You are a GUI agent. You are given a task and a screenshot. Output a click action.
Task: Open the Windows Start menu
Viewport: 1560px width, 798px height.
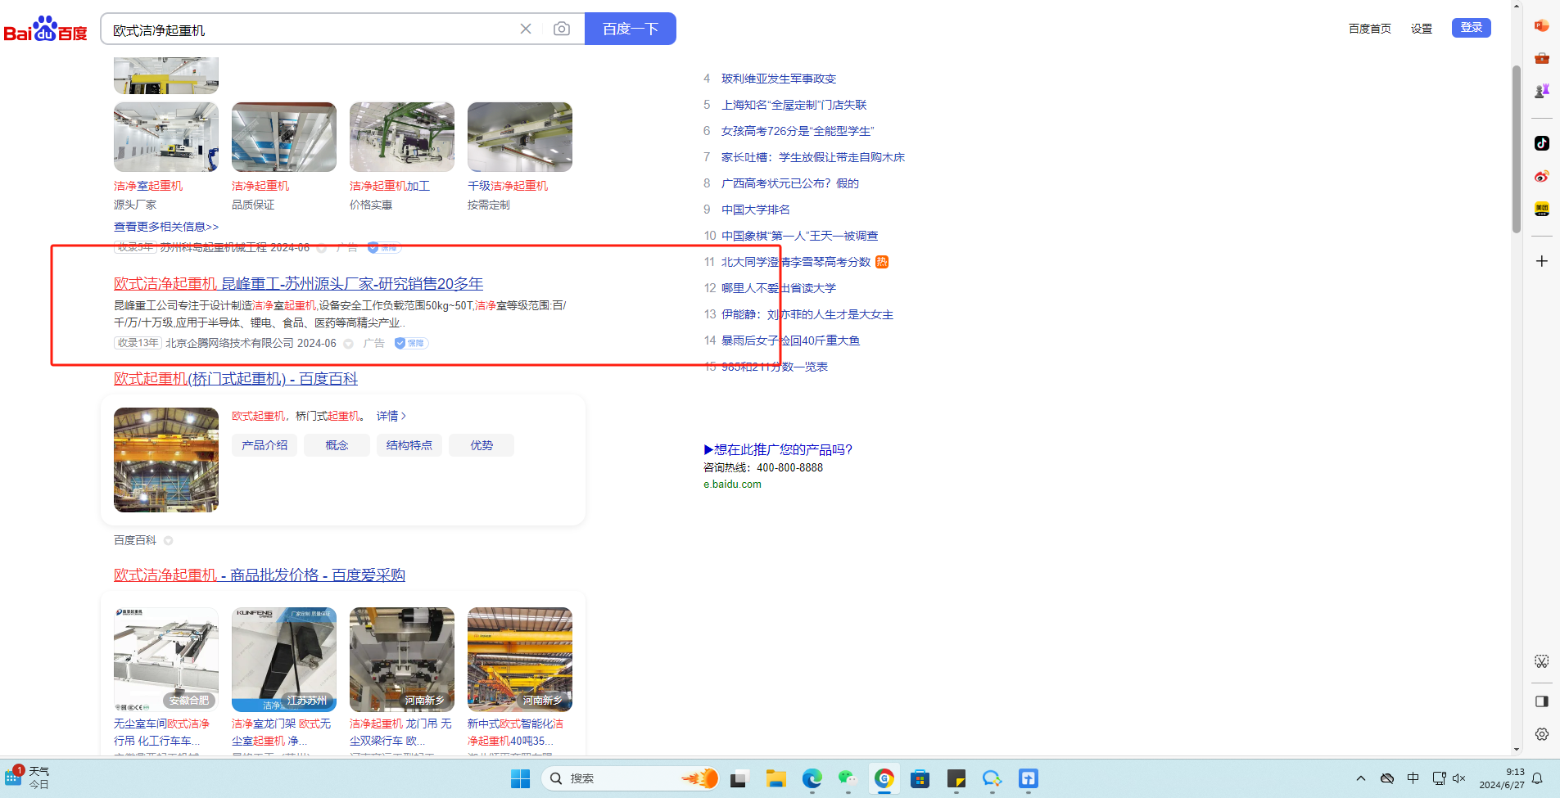click(x=520, y=778)
